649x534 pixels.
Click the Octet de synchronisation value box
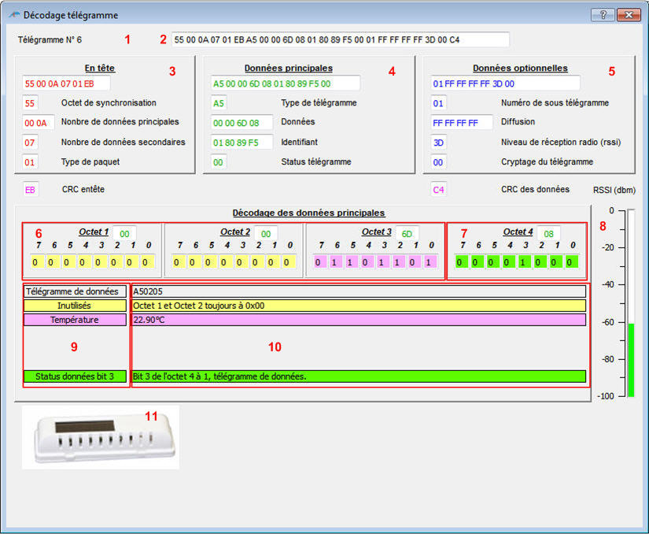coord(31,103)
